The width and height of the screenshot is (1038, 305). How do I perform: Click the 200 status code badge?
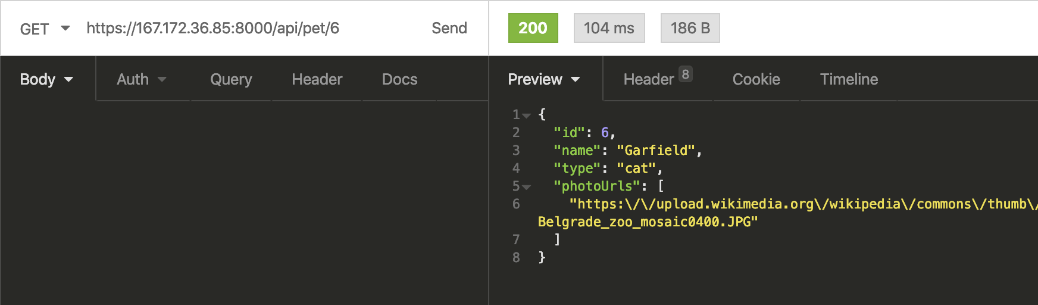point(533,28)
